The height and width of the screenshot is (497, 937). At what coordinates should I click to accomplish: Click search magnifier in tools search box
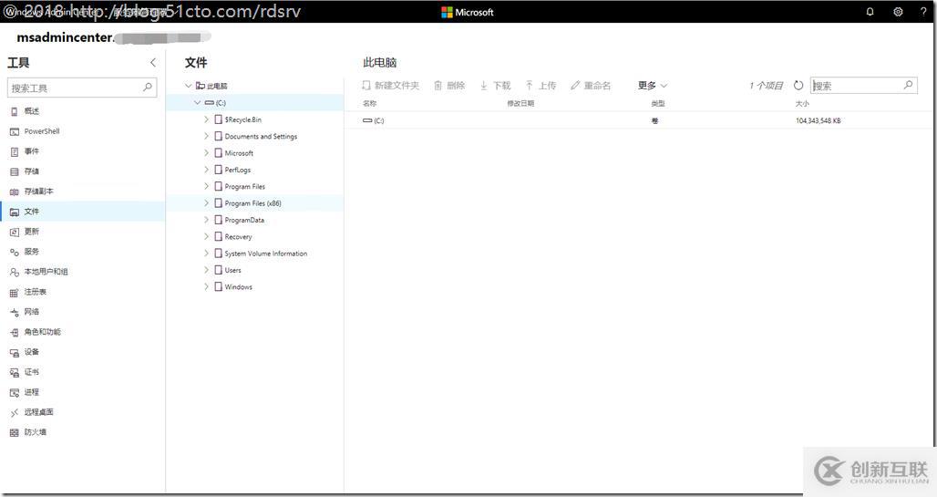(147, 88)
